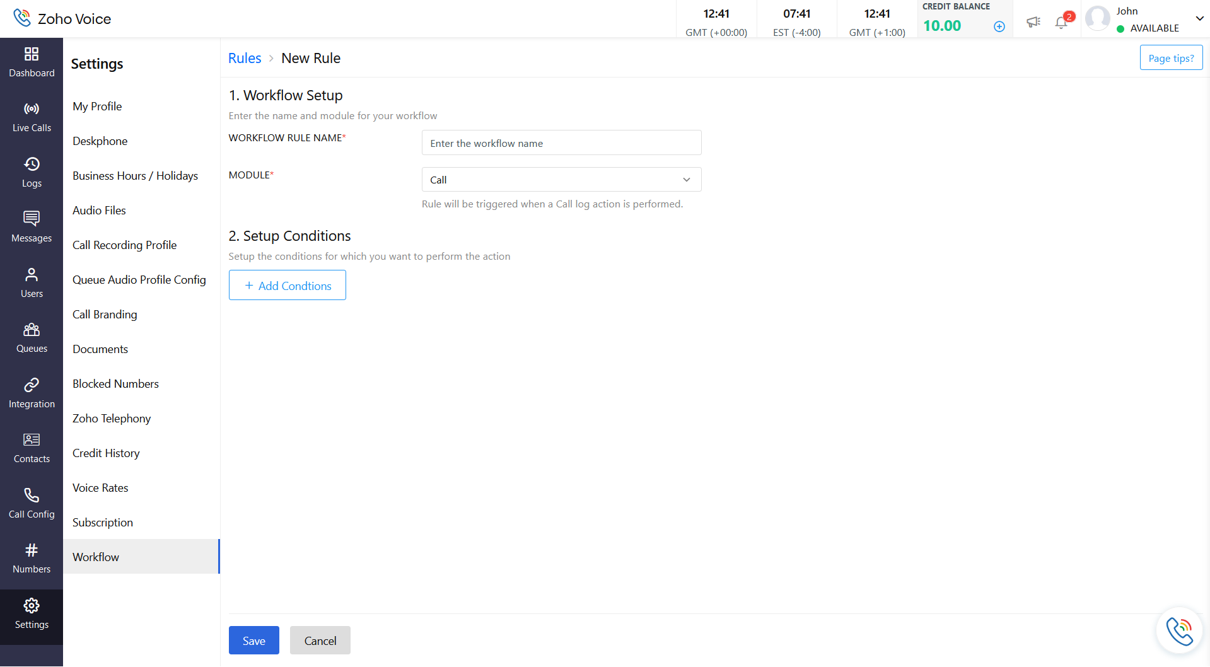Screen dimensions: 1210x667
Task: Click John's profile avatar
Action: coord(1098,19)
